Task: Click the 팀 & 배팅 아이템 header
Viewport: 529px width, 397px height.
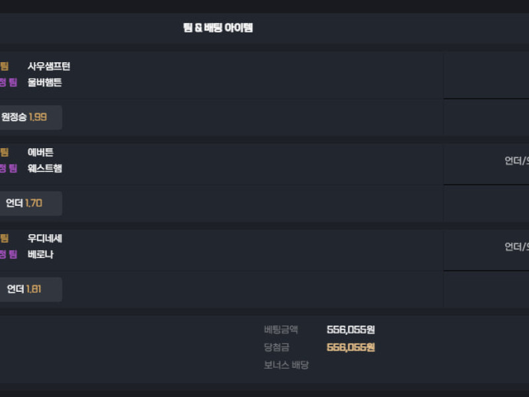Action: pos(218,28)
